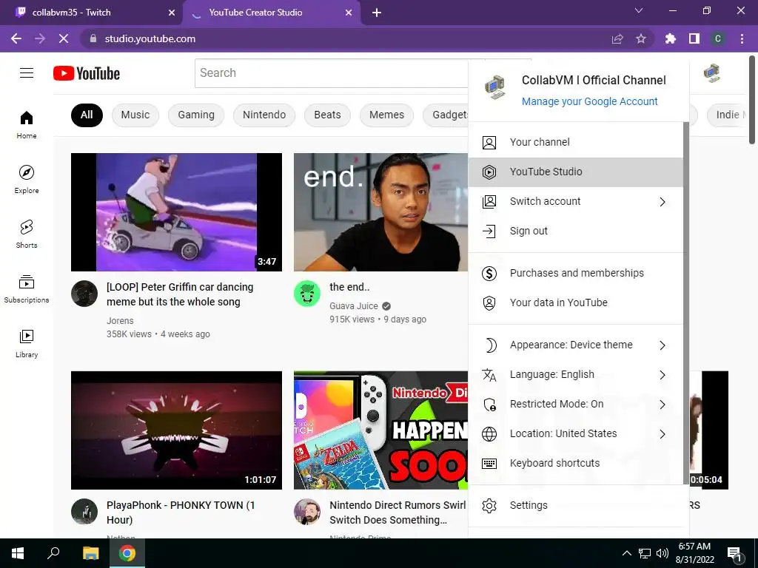
Task: Click the page vertical scrollbar
Action: pyautogui.click(x=752, y=100)
